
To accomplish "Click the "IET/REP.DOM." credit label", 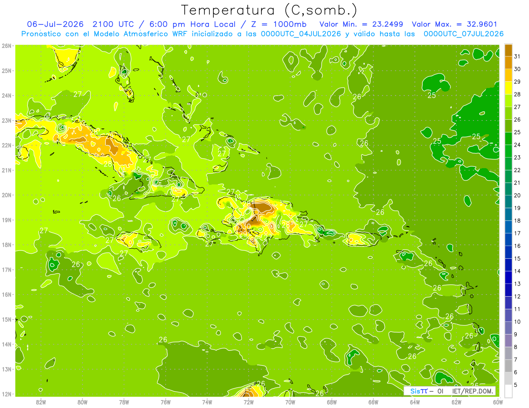I will click(x=473, y=391).
